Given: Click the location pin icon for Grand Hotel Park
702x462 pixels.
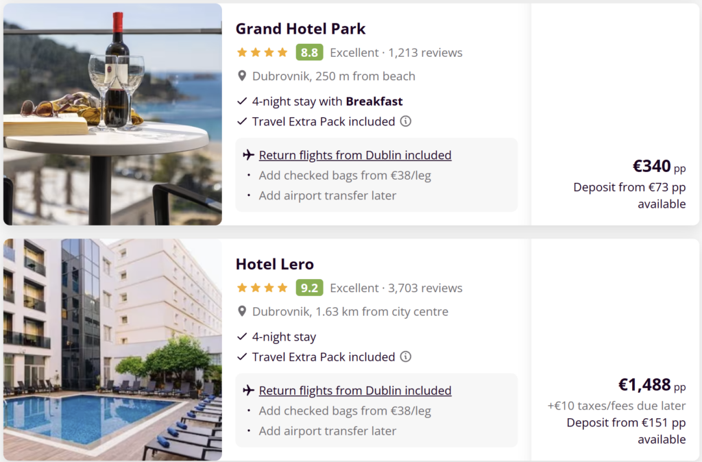Looking at the screenshot, I should pos(241,75).
